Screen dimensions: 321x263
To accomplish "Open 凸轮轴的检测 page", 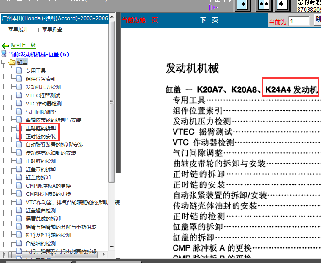I will point(41,243).
